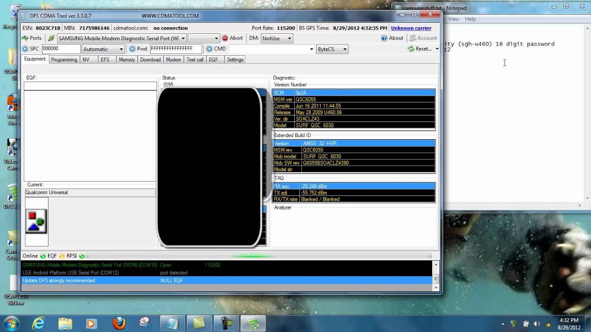Select the SAMSUNG Mobile Modem COM15 log row
This screenshot has width=591, height=332.
point(227,265)
